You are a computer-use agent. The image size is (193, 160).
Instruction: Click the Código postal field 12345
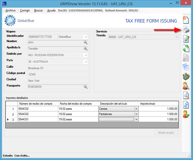click(58, 74)
